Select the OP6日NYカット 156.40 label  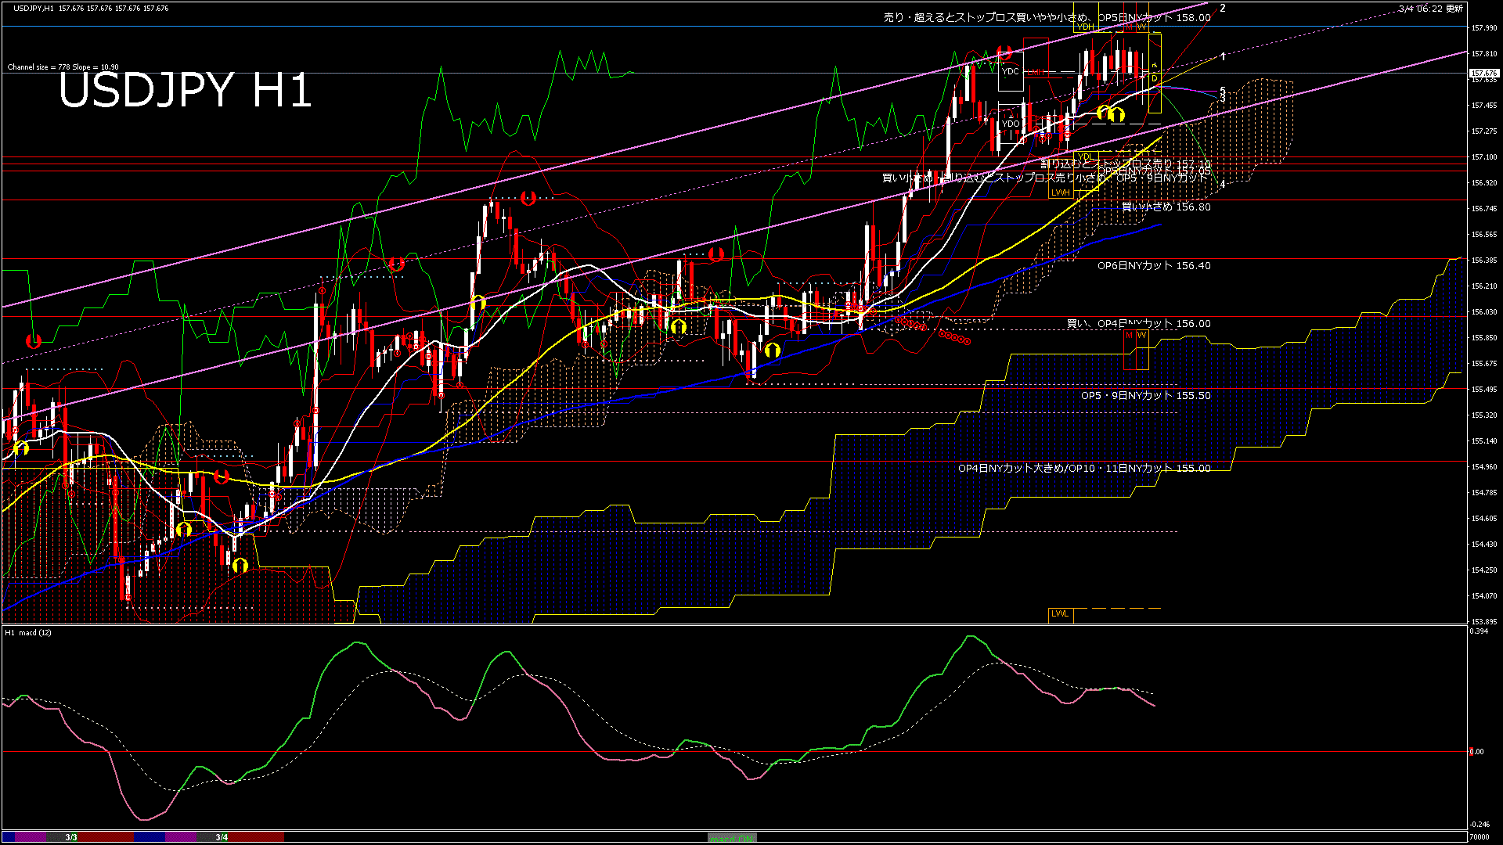pyautogui.click(x=1153, y=266)
